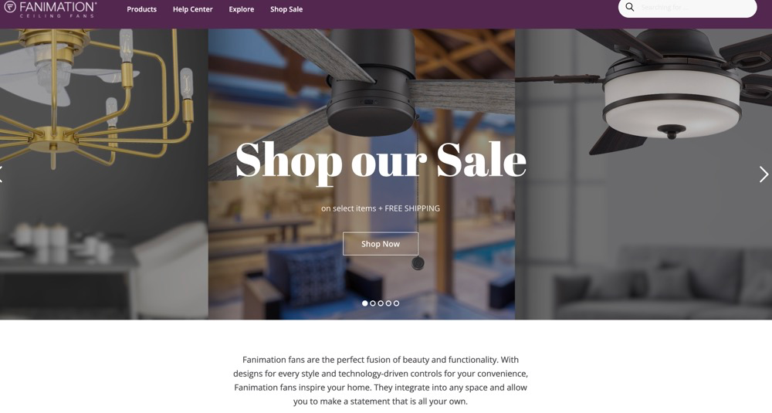Expand the Help Center menu

(x=192, y=9)
